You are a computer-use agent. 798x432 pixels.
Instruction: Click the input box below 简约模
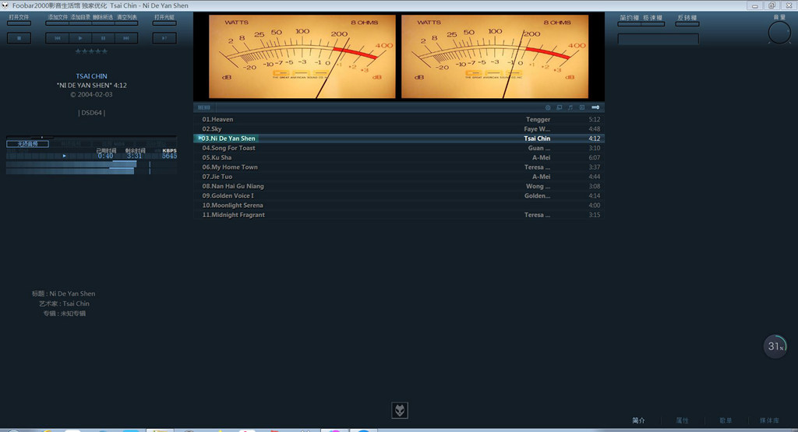click(658, 39)
